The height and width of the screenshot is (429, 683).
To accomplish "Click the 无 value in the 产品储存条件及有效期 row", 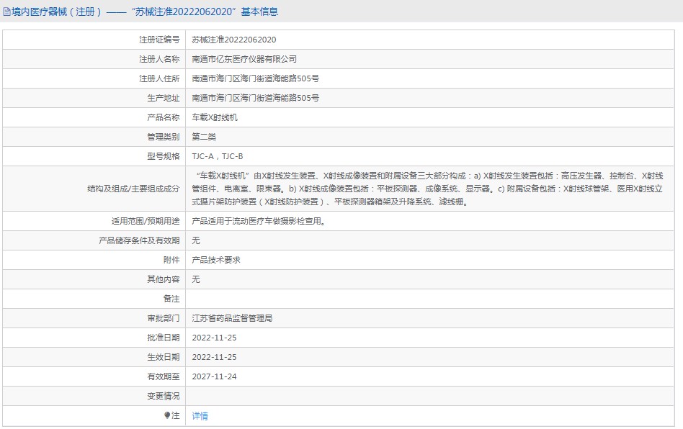I will [x=196, y=240].
